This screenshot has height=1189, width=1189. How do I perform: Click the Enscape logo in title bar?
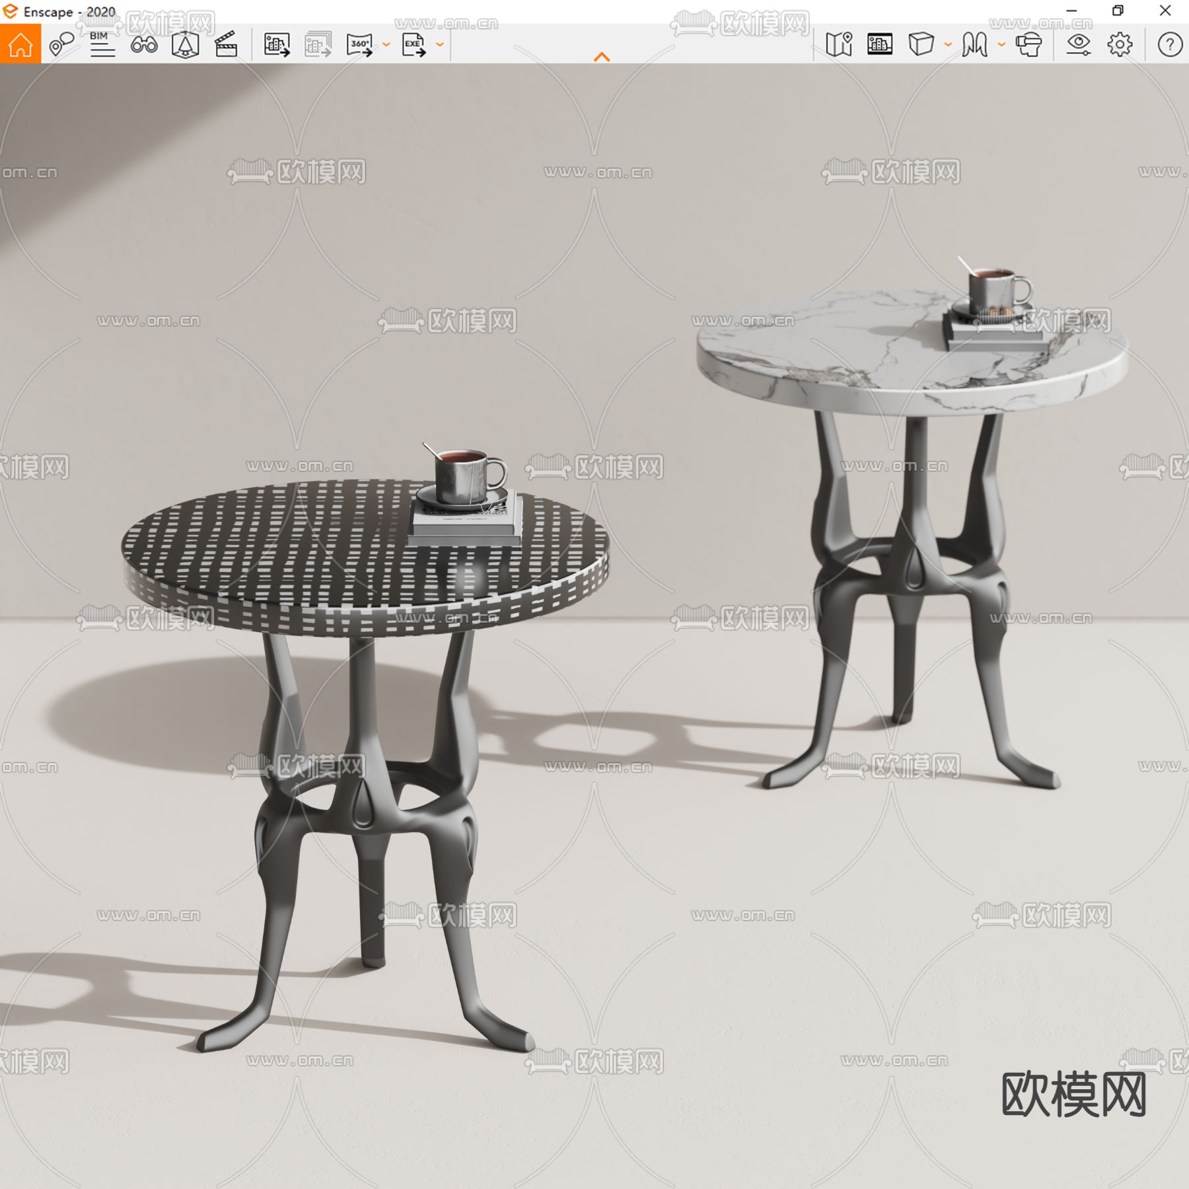[x=10, y=11]
